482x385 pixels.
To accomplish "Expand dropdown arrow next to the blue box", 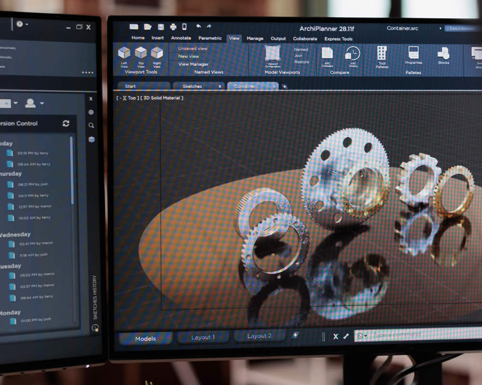I will 16,103.
